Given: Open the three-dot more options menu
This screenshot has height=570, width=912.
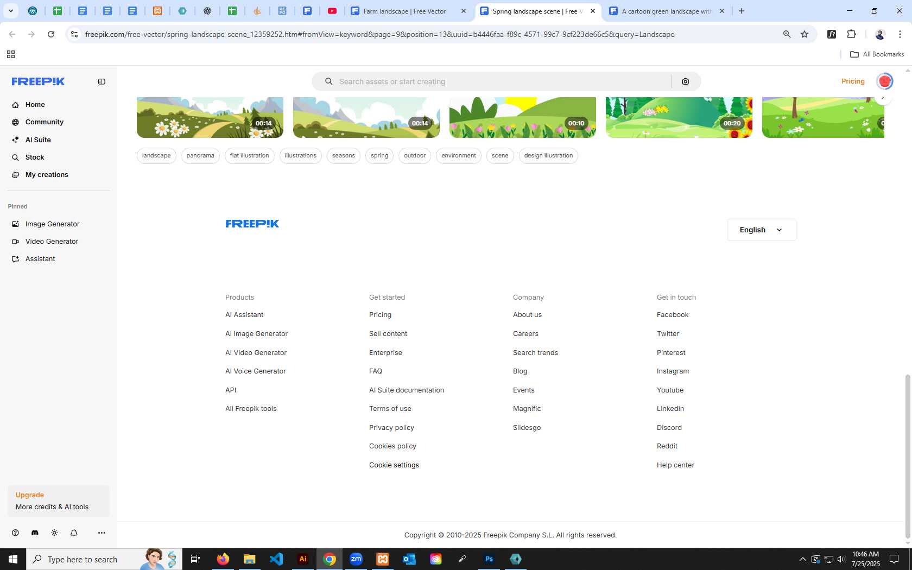Looking at the screenshot, I should (x=102, y=533).
